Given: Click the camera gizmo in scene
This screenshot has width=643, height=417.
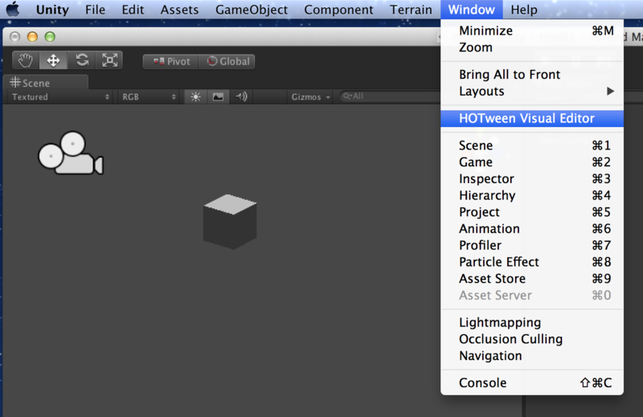Looking at the screenshot, I should click(71, 153).
